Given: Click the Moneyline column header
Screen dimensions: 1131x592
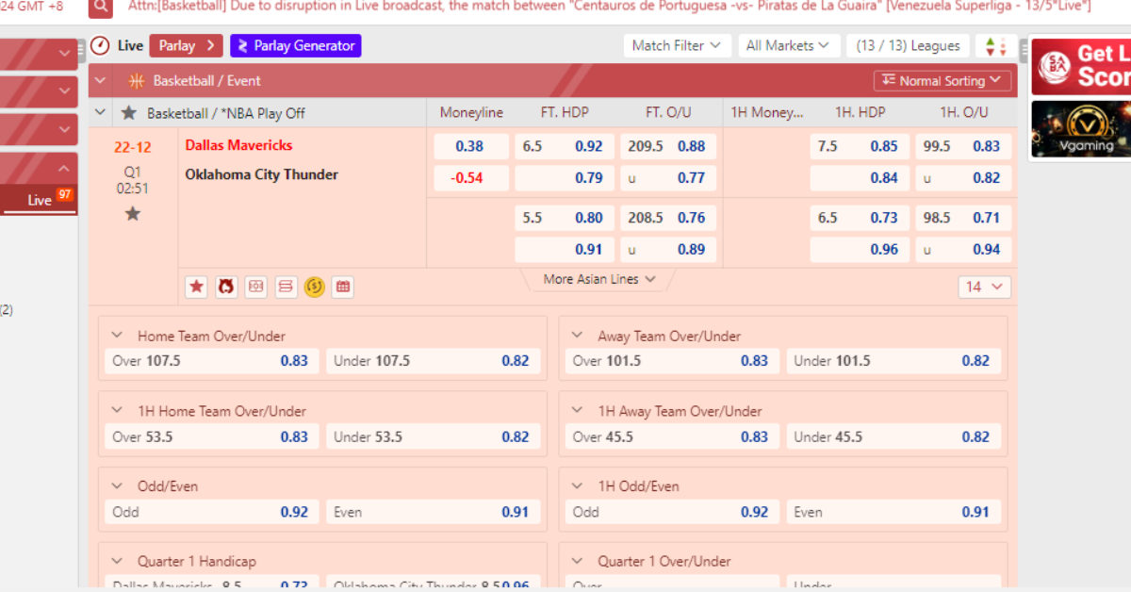Looking at the screenshot, I should [471, 112].
